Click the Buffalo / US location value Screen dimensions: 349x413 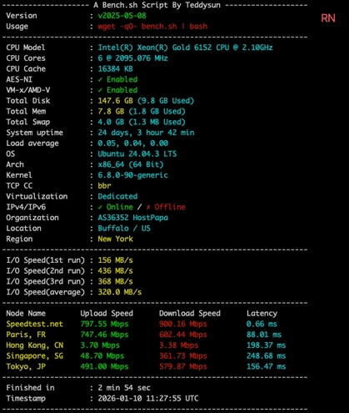click(124, 229)
